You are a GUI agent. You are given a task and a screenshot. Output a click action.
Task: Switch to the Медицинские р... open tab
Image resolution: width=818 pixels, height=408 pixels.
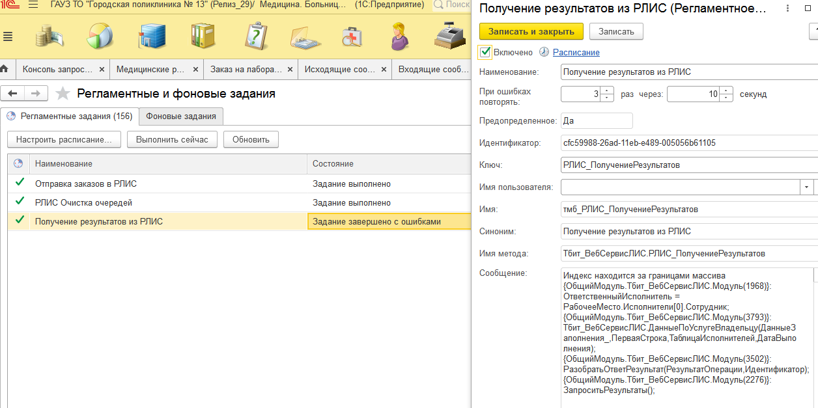tap(151, 69)
